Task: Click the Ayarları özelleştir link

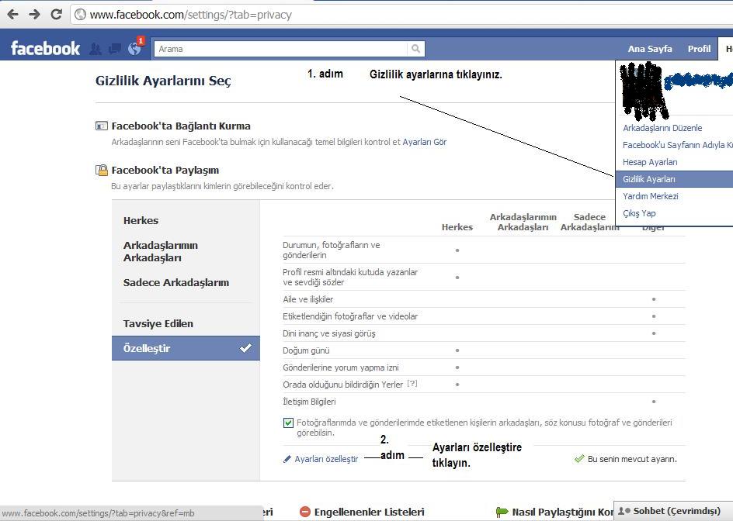Action: coord(326,459)
